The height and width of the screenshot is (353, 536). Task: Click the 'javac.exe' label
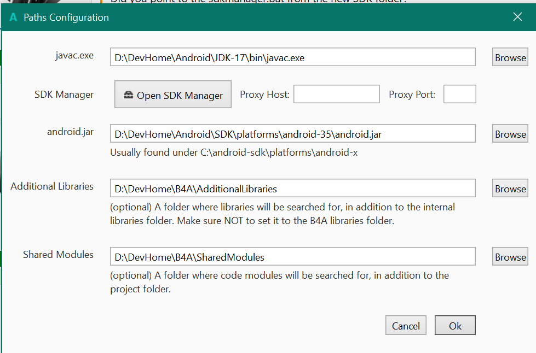74,56
